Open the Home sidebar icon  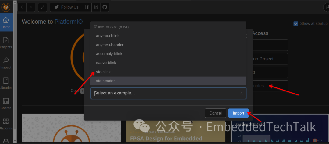point(6,22)
